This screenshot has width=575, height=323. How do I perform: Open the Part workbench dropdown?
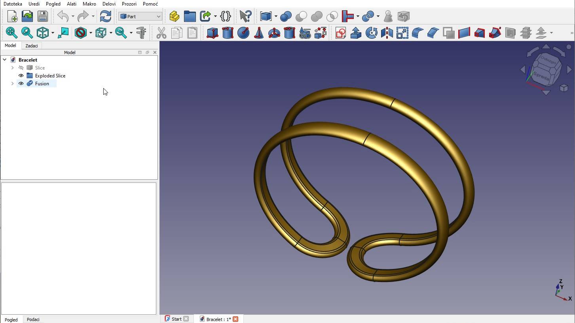(x=140, y=17)
